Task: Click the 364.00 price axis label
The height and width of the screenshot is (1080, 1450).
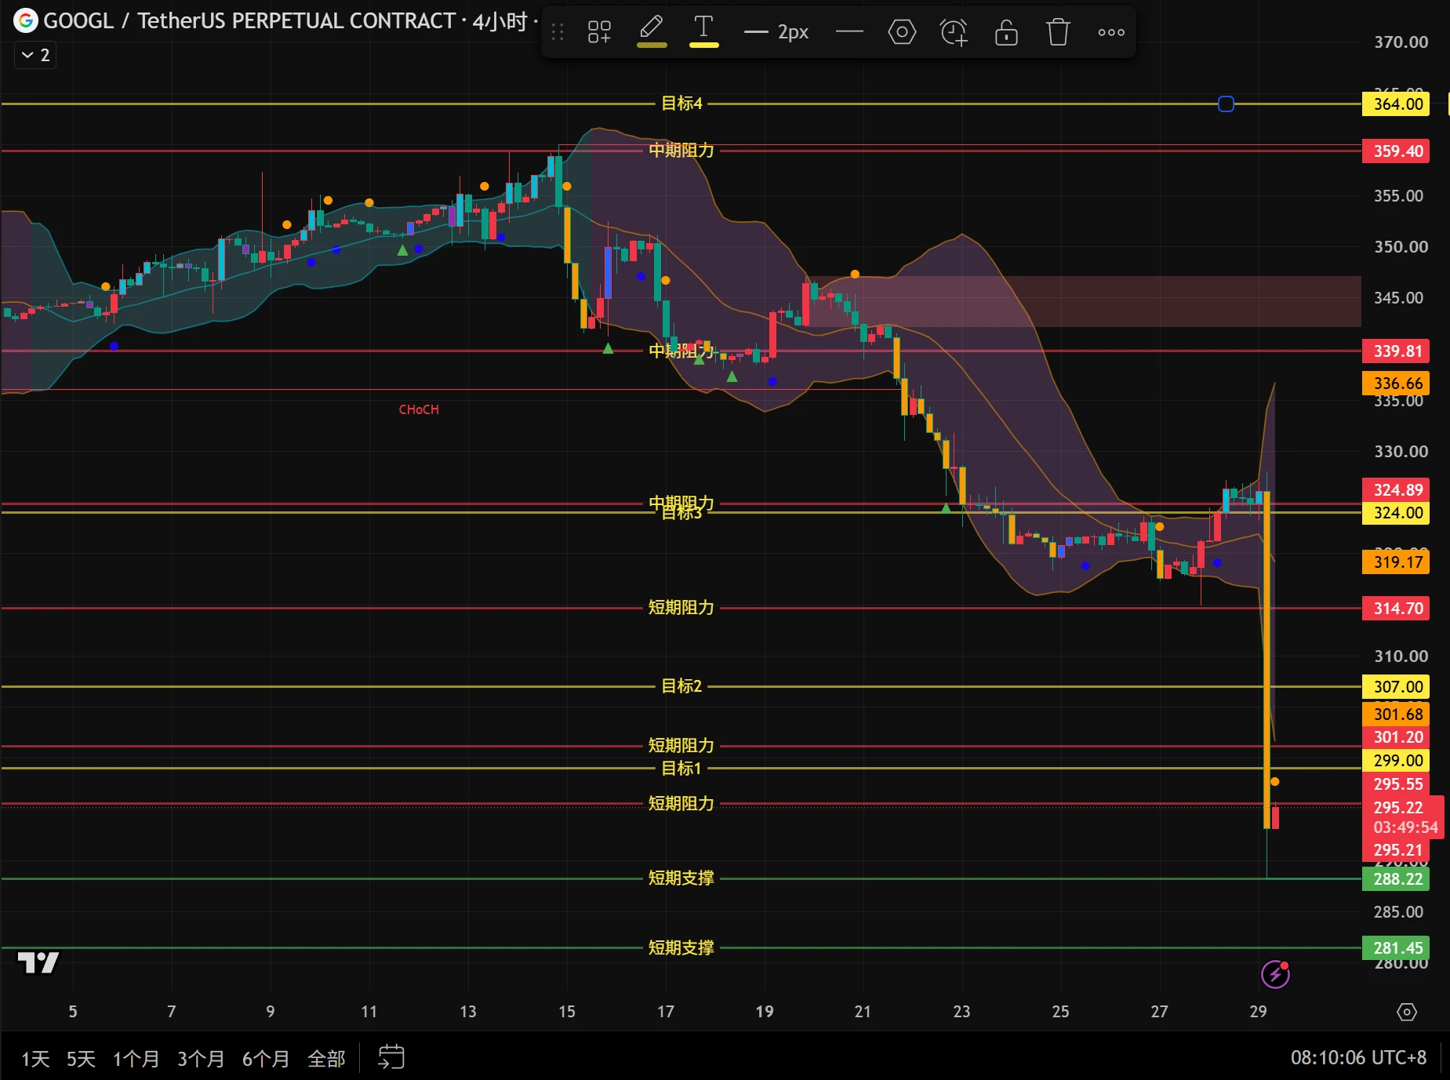Action: (1397, 104)
